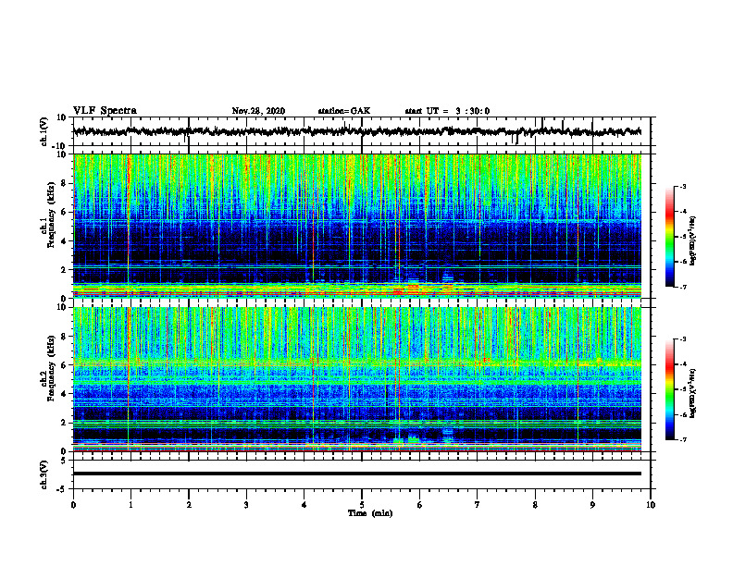
Task: Select the "start UT = 3 :30: 0" text
Action: click(447, 111)
